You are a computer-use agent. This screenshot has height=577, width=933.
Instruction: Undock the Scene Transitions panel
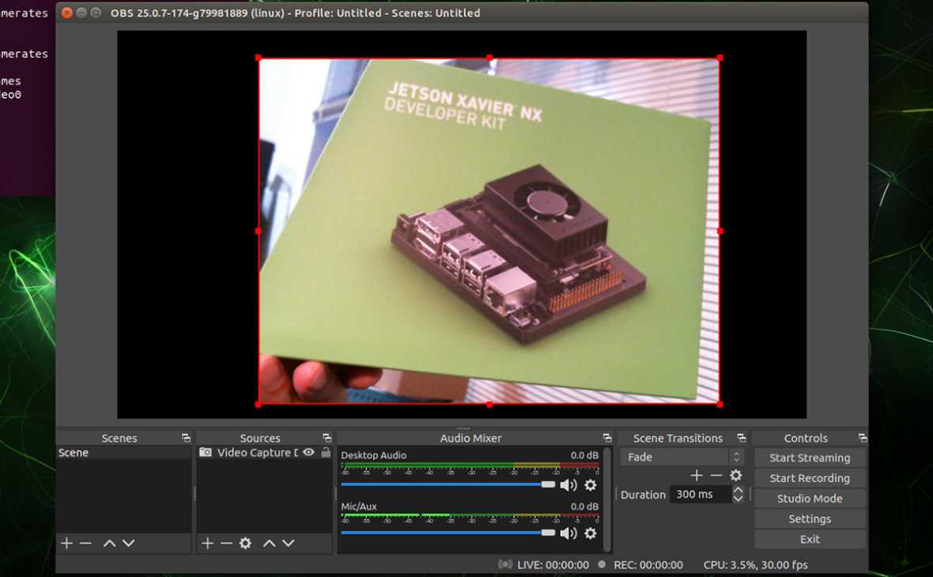742,438
